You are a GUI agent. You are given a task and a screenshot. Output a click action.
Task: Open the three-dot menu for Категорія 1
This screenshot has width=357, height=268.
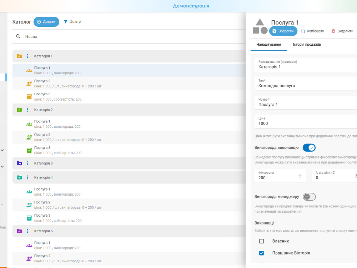(x=27, y=56)
